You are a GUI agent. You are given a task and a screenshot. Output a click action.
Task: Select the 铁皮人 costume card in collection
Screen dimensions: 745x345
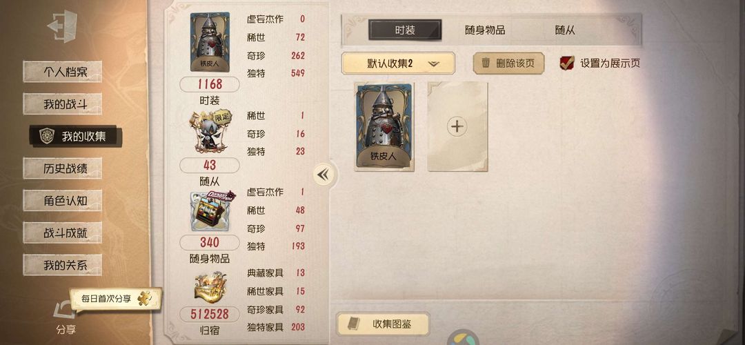pos(384,127)
